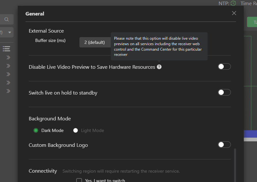Select the Dark Mode radio button
The image size is (257, 182).
(x=36, y=130)
